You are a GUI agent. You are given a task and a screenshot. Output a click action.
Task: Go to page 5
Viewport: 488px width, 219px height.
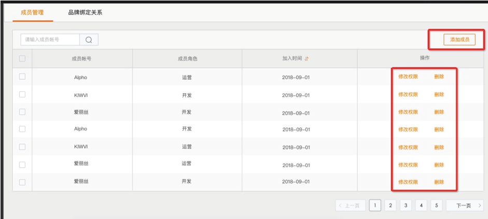436,206
